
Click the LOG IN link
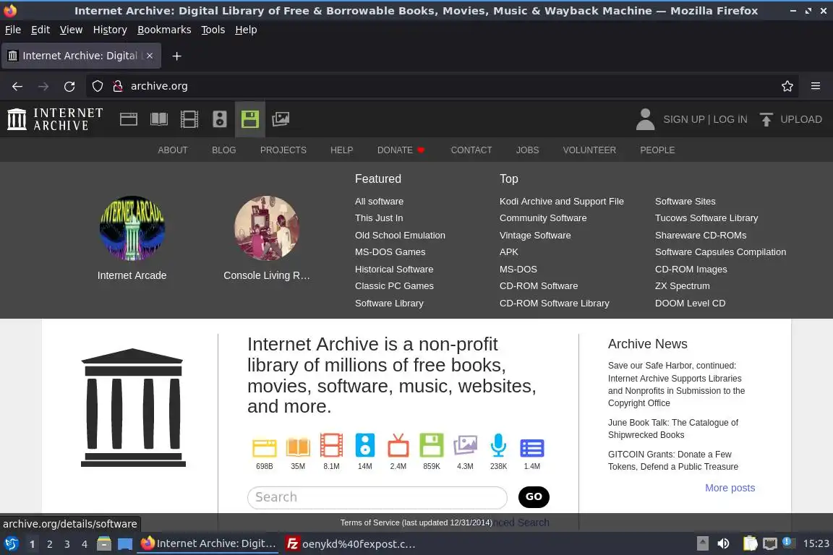(x=730, y=119)
